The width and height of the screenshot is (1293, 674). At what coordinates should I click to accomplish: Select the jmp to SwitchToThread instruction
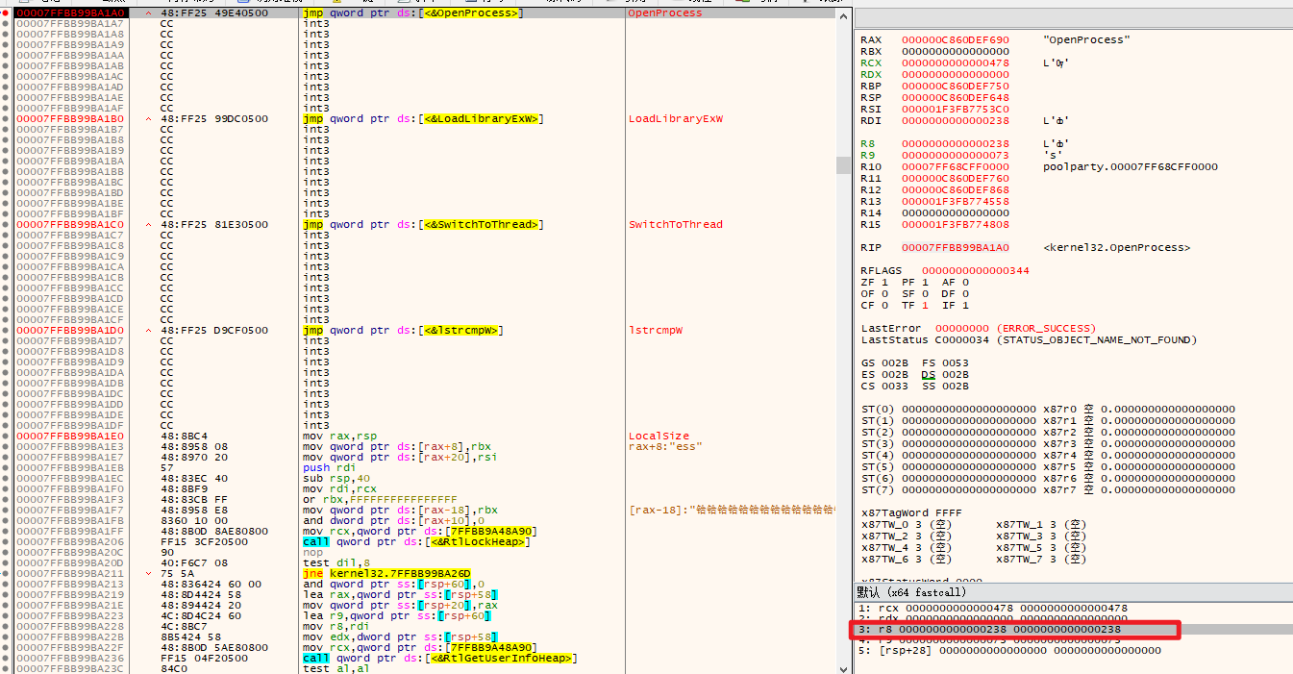pyautogui.click(x=423, y=225)
